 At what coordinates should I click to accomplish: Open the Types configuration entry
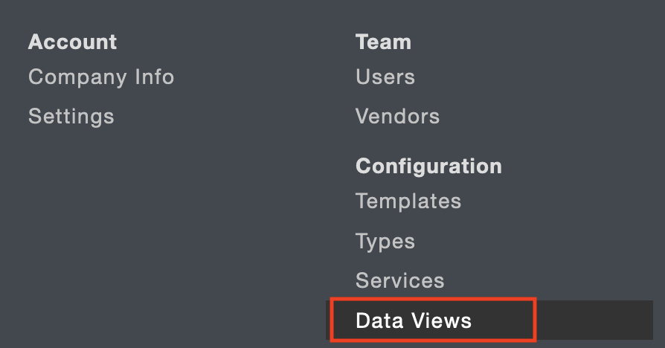pos(385,241)
